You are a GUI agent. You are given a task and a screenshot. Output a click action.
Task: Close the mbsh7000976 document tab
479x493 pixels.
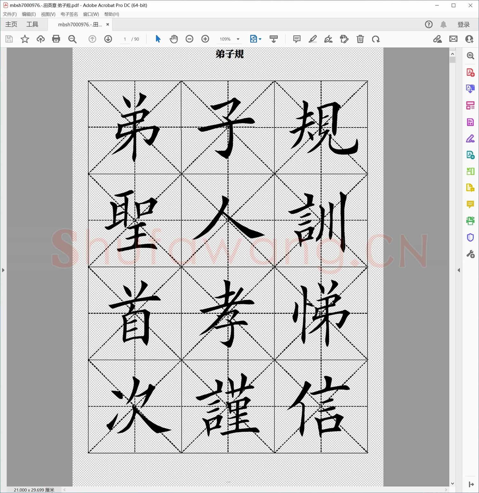tap(108, 25)
